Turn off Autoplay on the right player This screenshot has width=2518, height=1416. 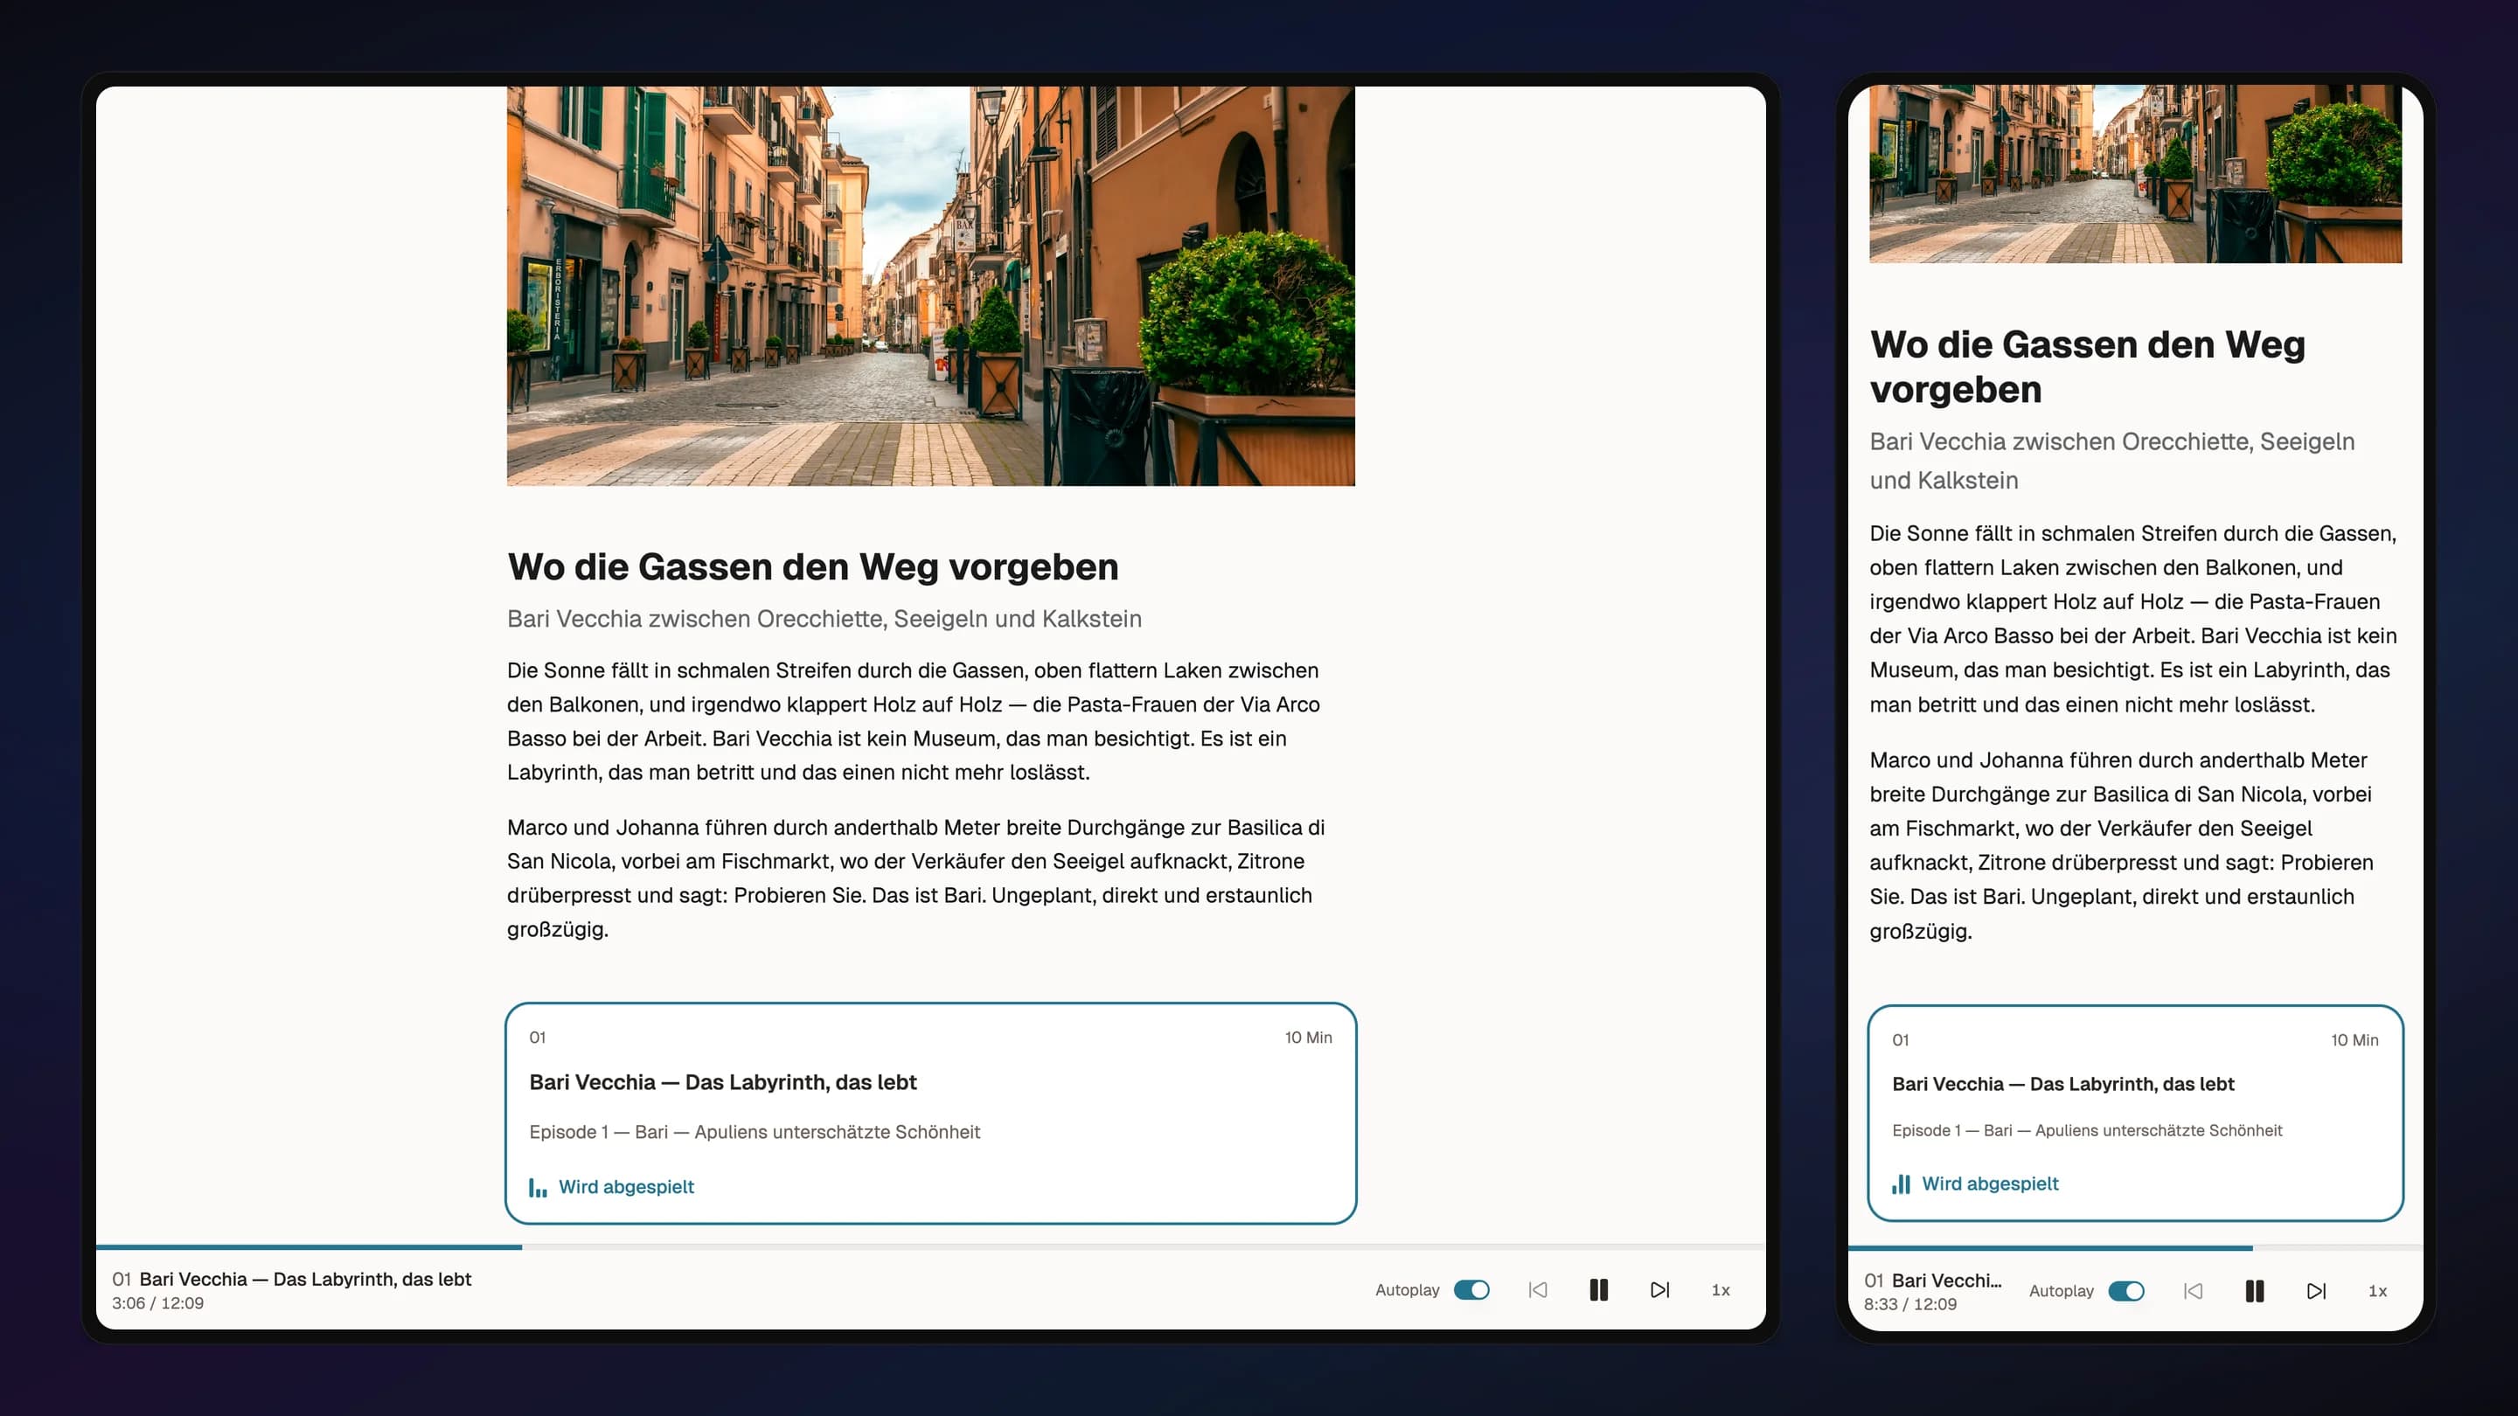[2128, 1291]
